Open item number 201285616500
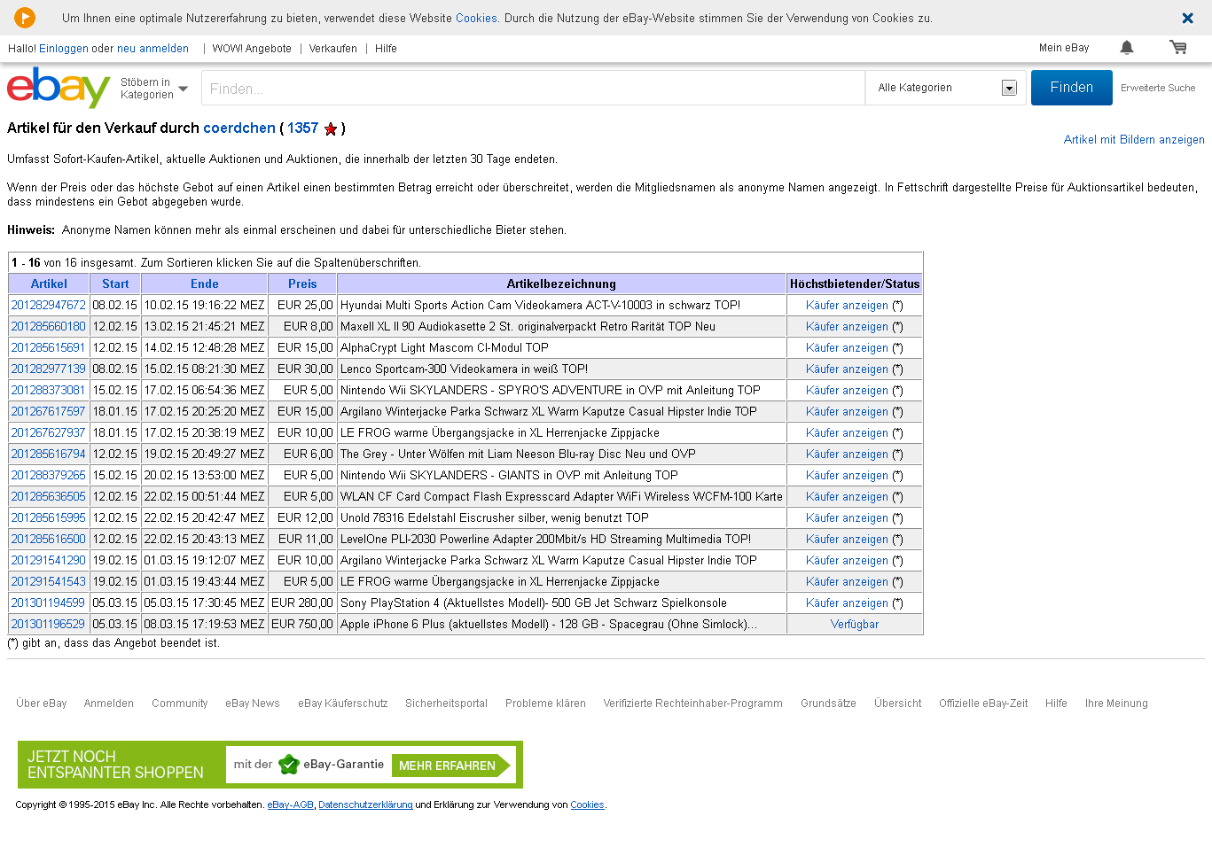The image size is (1212, 855). (x=49, y=539)
